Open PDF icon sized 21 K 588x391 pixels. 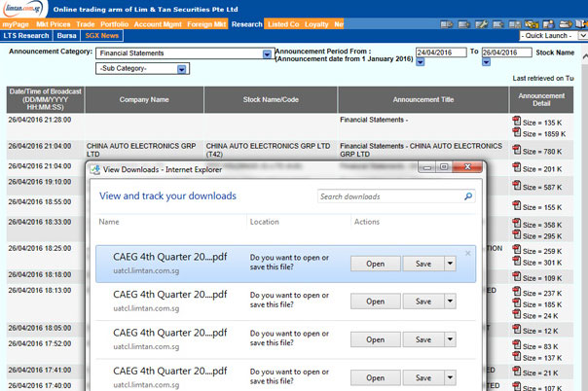coord(517,372)
